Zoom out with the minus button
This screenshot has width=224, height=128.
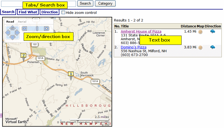pyautogui.click(x=24, y=29)
